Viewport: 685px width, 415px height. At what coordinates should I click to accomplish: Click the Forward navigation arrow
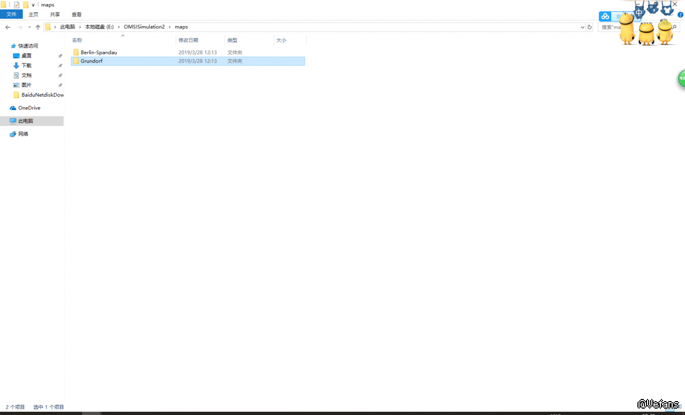pos(20,27)
